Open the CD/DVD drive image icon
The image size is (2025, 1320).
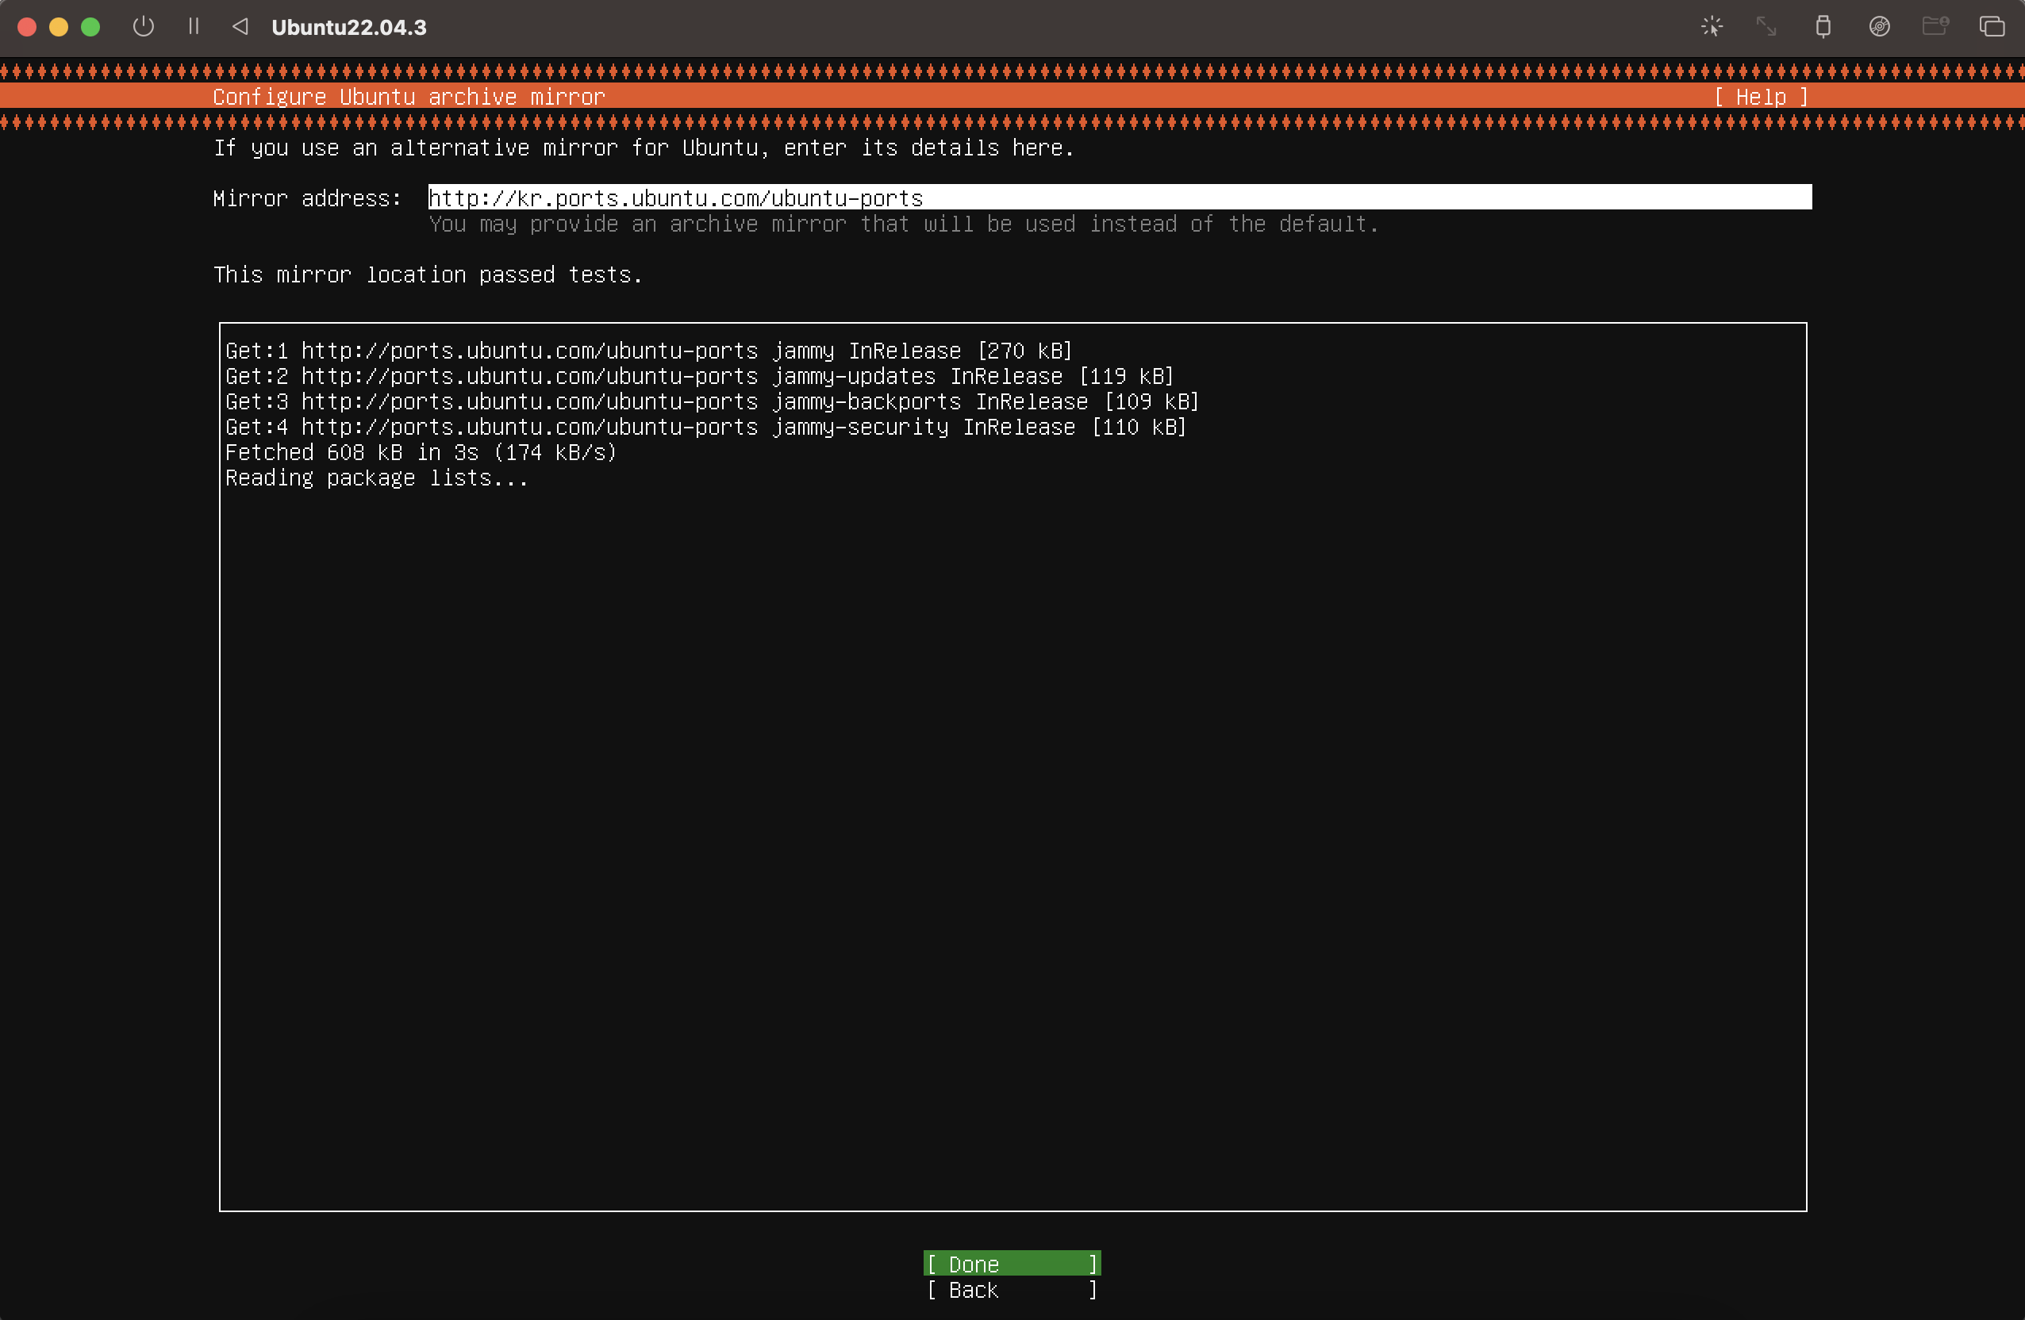point(1880,26)
